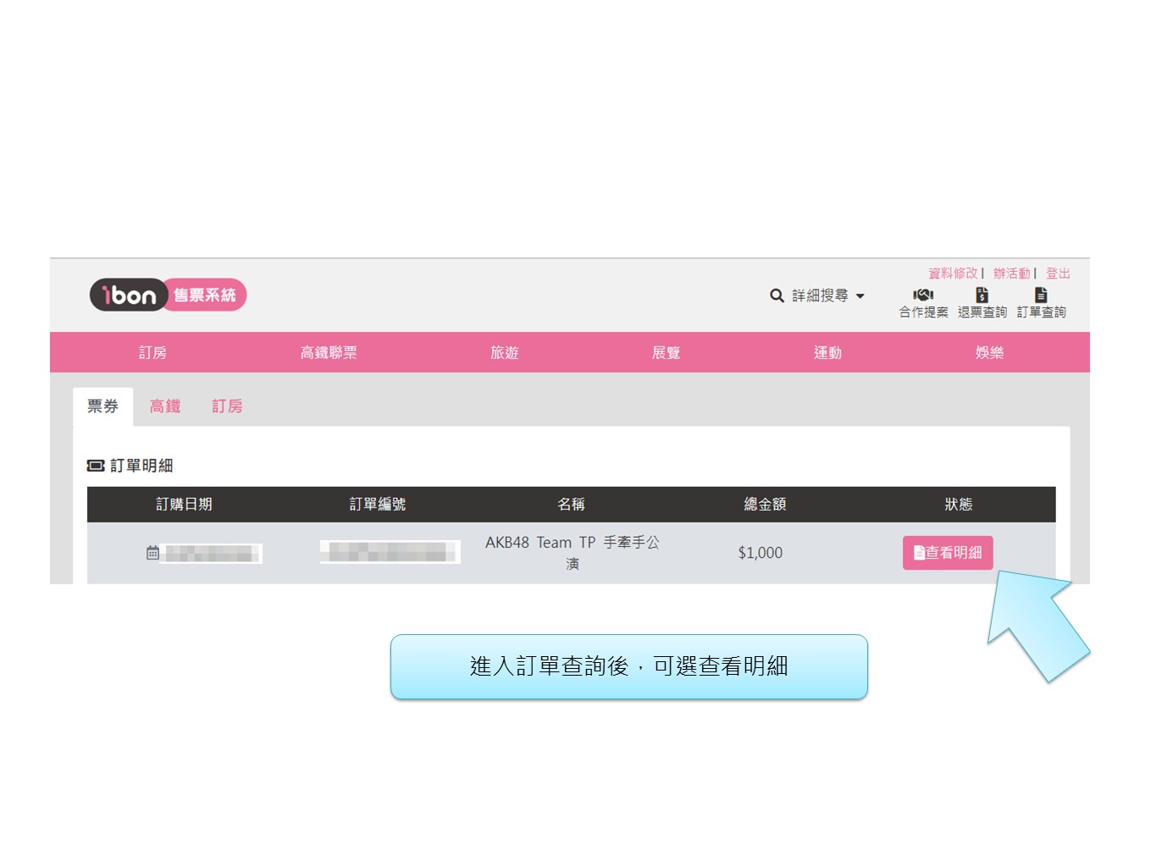Open the 展覽 menu item

point(666,352)
